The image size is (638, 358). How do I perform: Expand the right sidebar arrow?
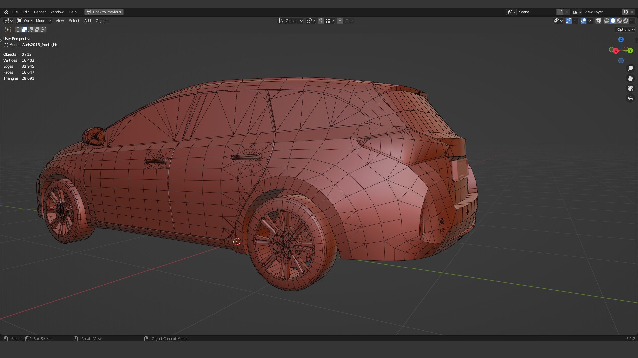pos(636,40)
